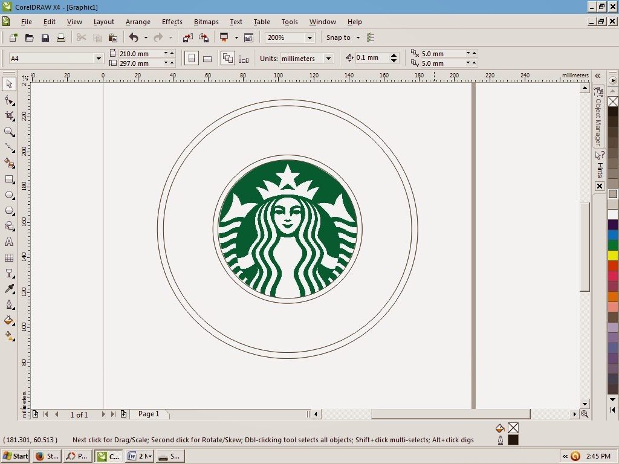Set page orientation to landscape

point(207,57)
